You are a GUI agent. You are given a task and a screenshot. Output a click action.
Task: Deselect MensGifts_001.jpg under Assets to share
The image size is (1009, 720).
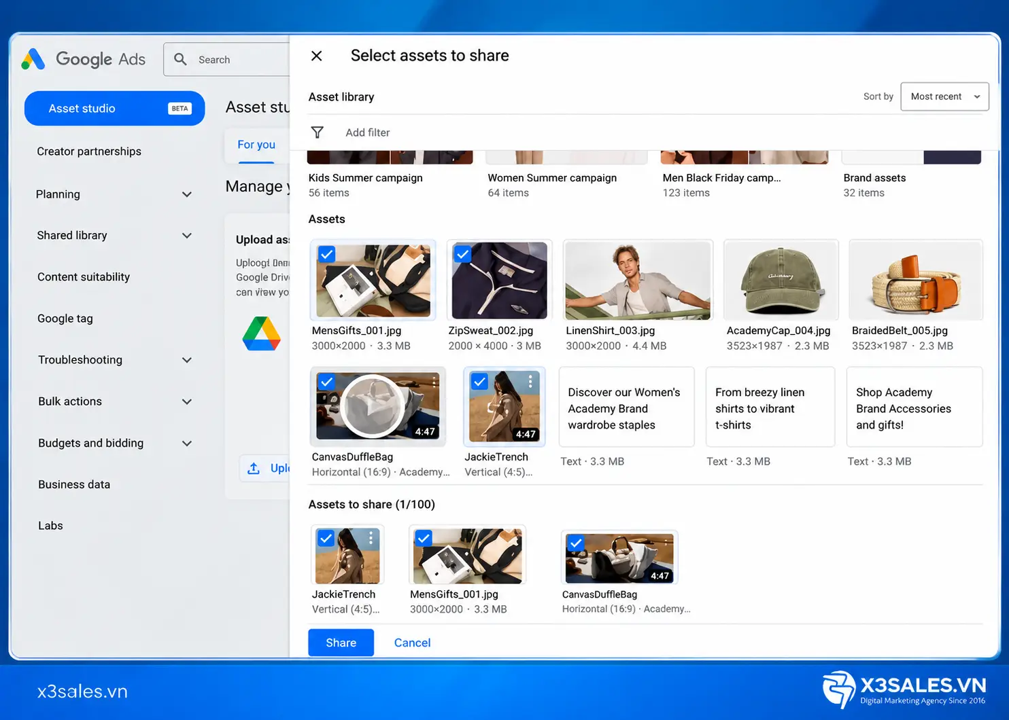(x=424, y=539)
